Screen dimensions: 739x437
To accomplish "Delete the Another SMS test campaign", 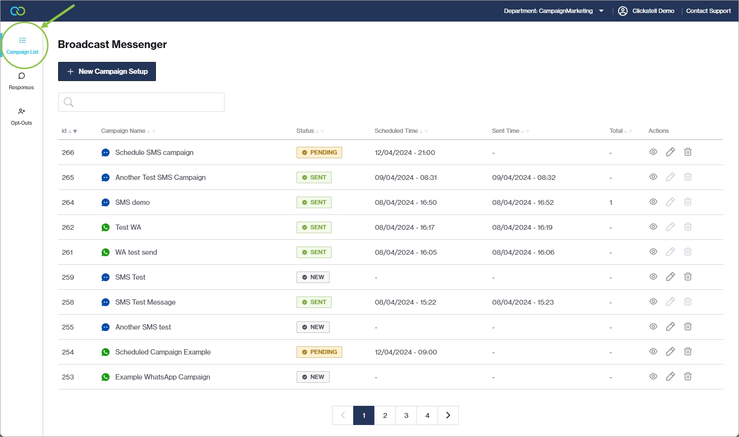I will pos(688,327).
